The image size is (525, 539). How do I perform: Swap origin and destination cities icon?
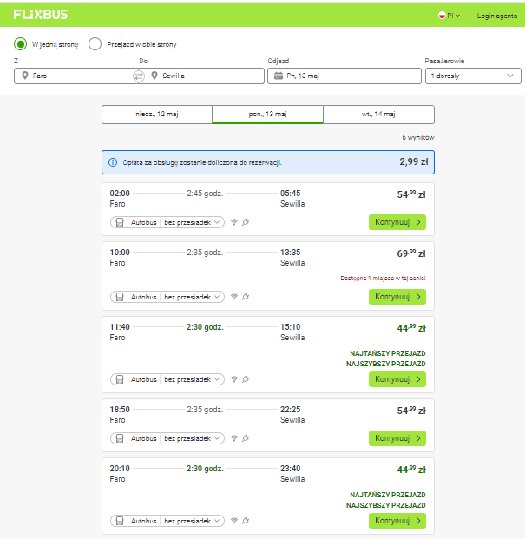pyautogui.click(x=139, y=76)
